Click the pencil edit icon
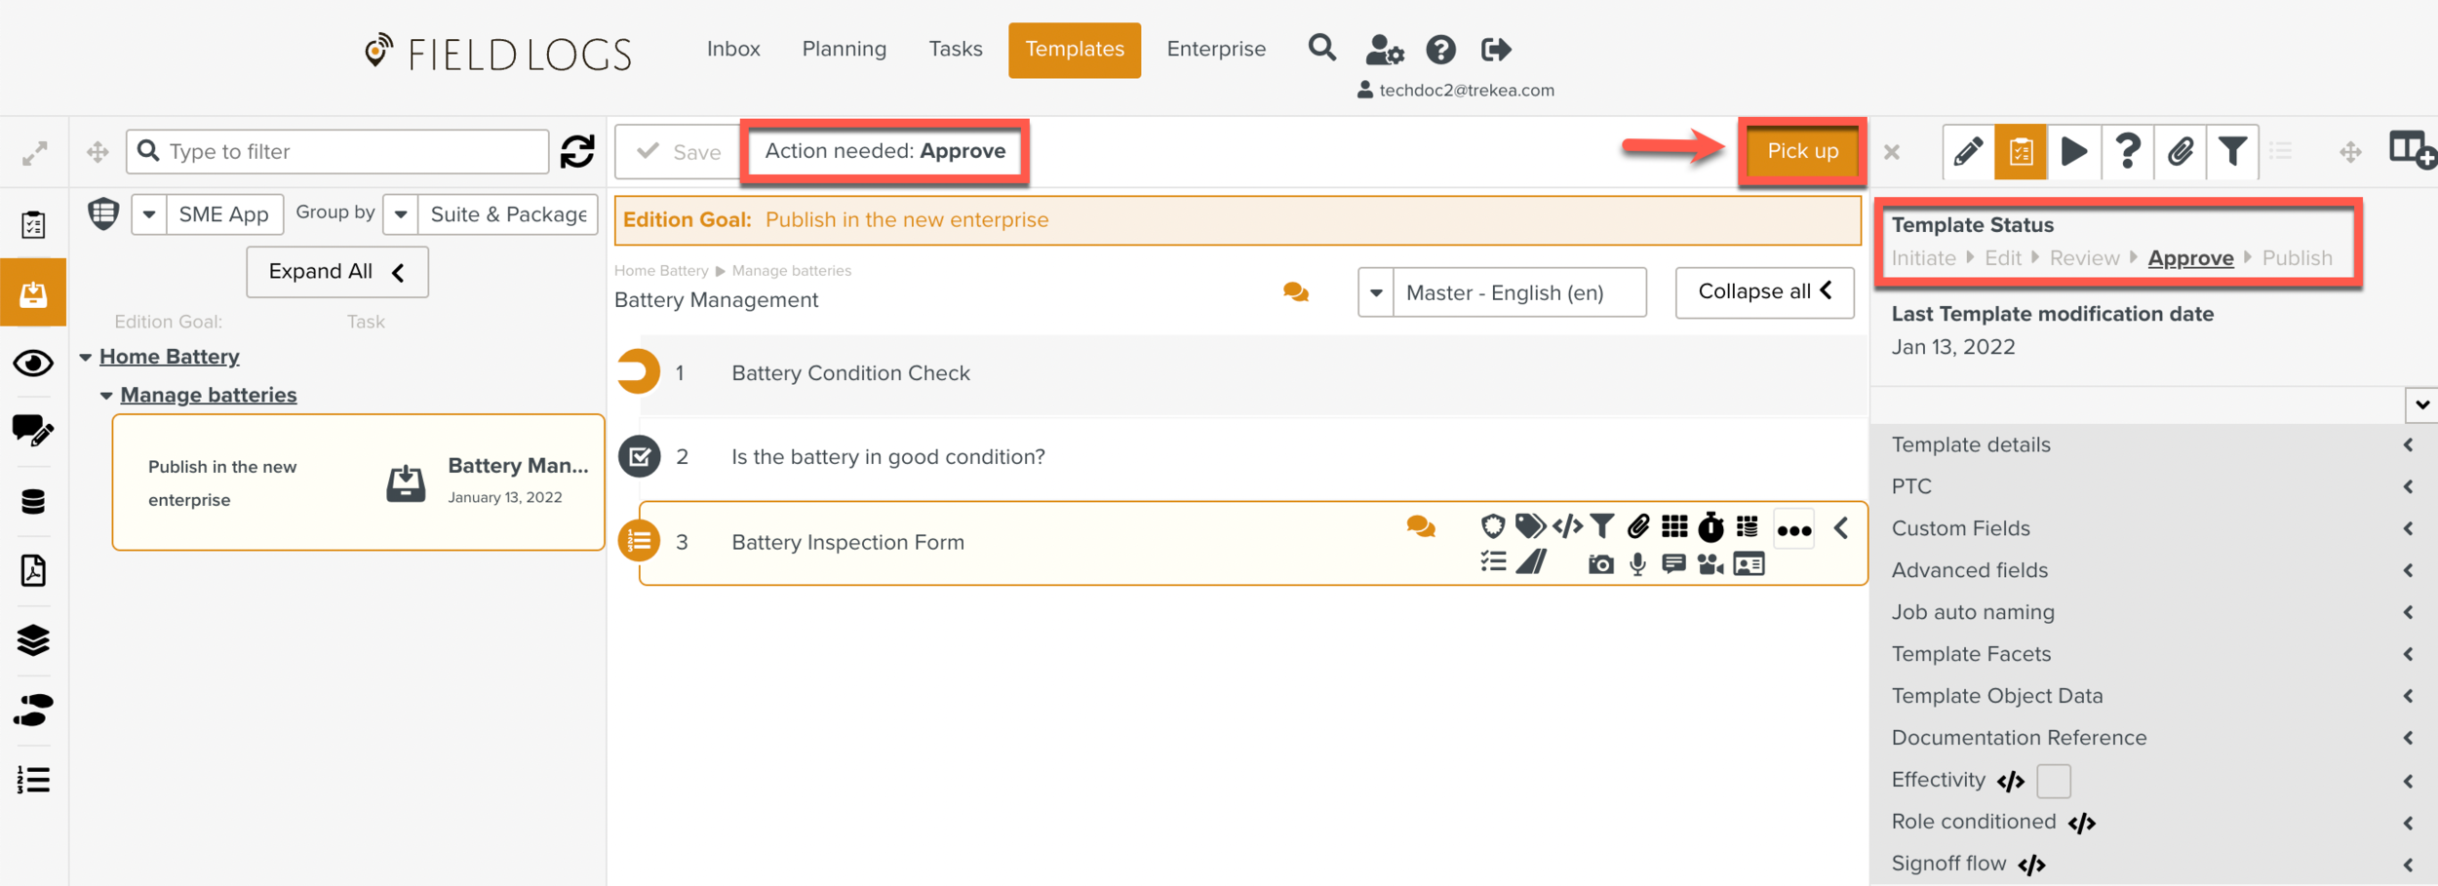The image size is (2438, 886). [x=1968, y=152]
